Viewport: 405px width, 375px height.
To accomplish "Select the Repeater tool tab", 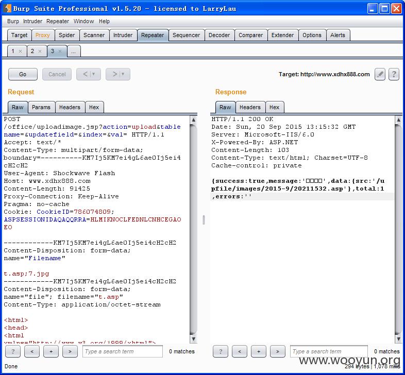I will pyautogui.click(x=153, y=35).
